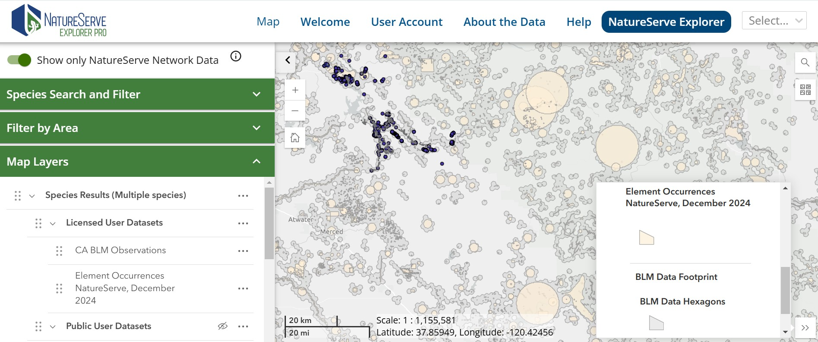818x342 pixels.
Task: Click NatureServe Explorer button
Action: tap(666, 22)
